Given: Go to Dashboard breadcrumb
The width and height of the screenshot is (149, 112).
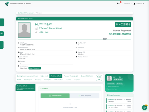Looking at the screenshot, I should point(21,13).
